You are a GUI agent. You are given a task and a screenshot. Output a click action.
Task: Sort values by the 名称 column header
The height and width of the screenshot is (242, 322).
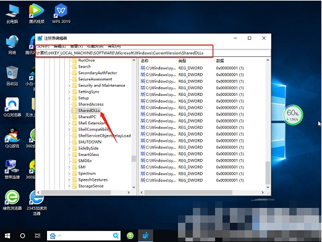[158, 61]
